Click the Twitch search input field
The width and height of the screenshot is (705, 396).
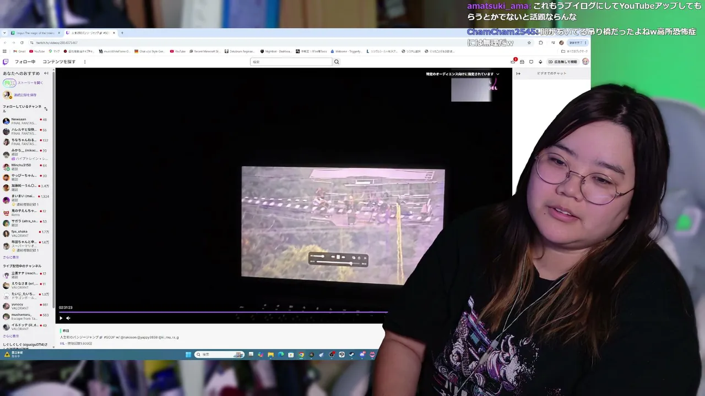pos(291,62)
